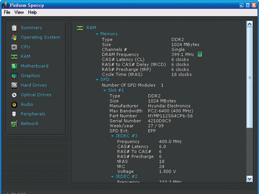
Task: Click the scrollbar up arrow
Action: (x=250, y=24)
